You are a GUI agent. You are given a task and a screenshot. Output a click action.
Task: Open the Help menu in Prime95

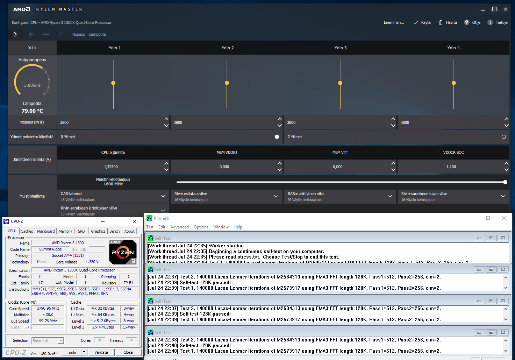pos(238,227)
